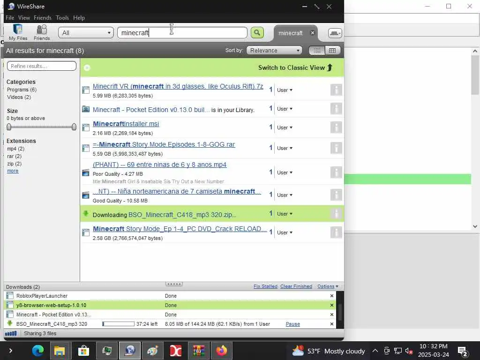The width and height of the screenshot is (480, 360).
Task: Open the notification center icon
Action: pos(463,351)
